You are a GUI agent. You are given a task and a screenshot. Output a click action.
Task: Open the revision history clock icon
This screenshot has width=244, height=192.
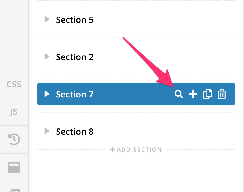click(x=14, y=139)
